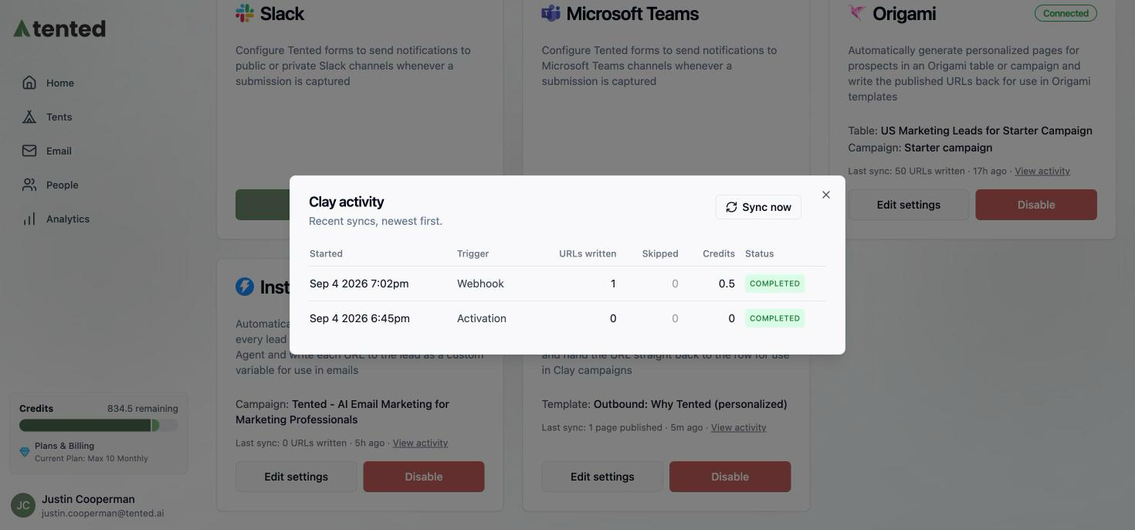Close the Clay activity dialog
The image size is (1135, 530).
point(826,195)
